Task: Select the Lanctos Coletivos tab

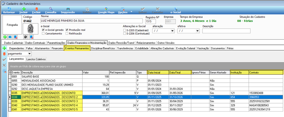Action: pos(36,59)
